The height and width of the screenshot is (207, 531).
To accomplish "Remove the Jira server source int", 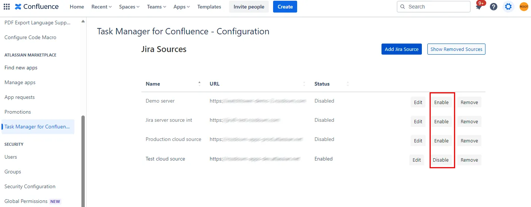I will click(469, 121).
